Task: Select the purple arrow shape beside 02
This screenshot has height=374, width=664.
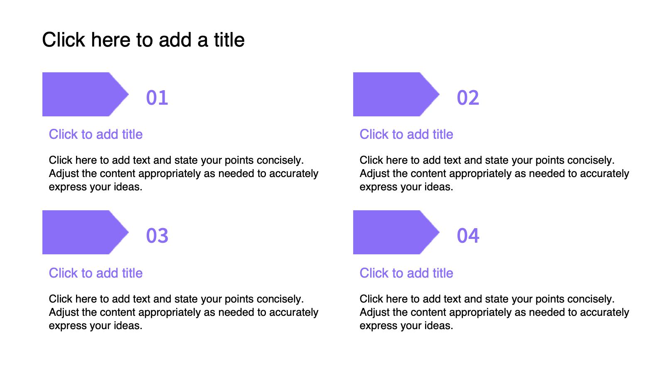Action: click(x=396, y=94)
